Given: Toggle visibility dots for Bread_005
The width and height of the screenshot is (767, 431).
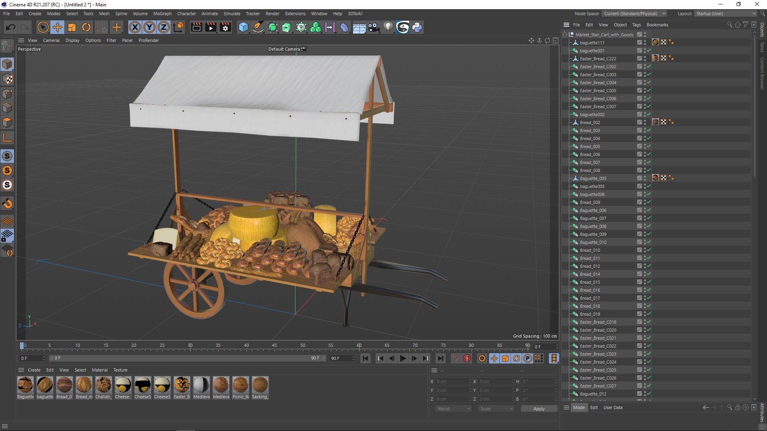Looking at the screenshot, I should tap(645, 146).
